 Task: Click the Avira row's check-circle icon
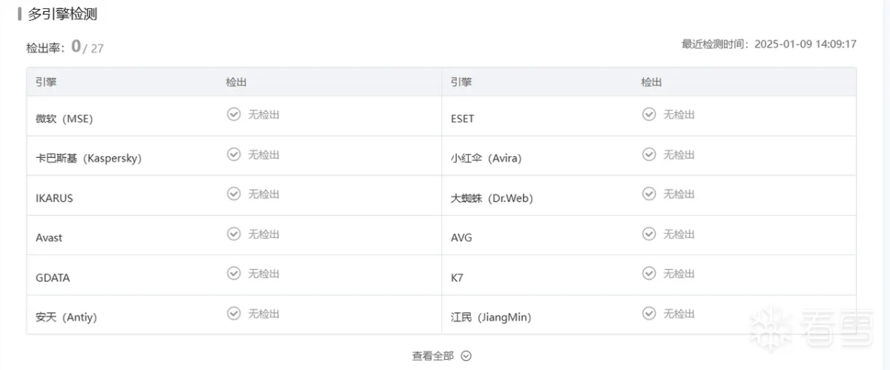649,154
